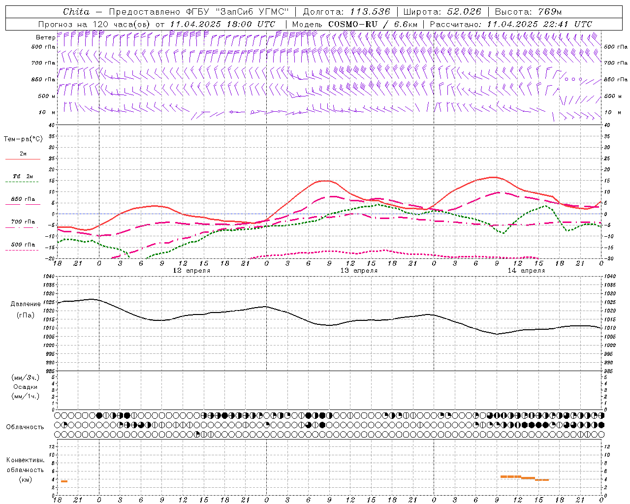Click the "13 апреля" date label
The width and height of the screenshot is (630, 504).
[359, 271]
